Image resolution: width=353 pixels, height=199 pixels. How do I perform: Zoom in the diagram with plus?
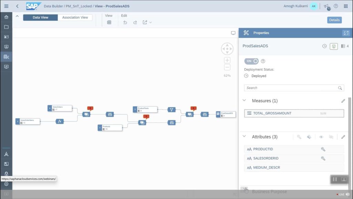(x=227, y=60)
